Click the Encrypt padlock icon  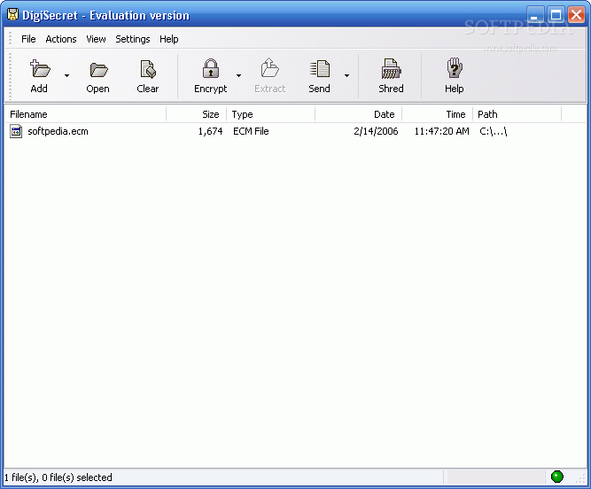click(x=210, y=68)
